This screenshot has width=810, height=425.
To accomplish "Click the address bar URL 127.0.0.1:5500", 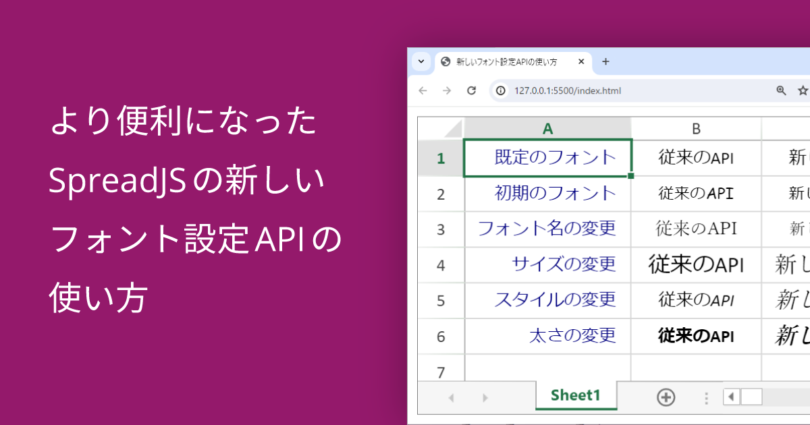I will pos(567,91).
